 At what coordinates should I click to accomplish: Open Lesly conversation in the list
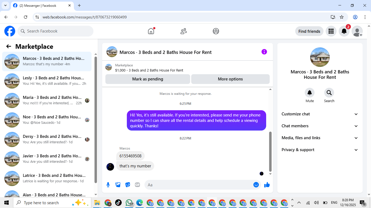[47, 81]
